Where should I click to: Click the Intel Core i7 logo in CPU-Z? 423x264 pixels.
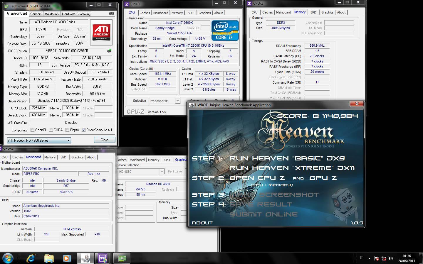click(x=225, y=31)
